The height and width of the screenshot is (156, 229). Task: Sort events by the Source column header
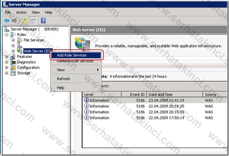(x=215, y=94)
